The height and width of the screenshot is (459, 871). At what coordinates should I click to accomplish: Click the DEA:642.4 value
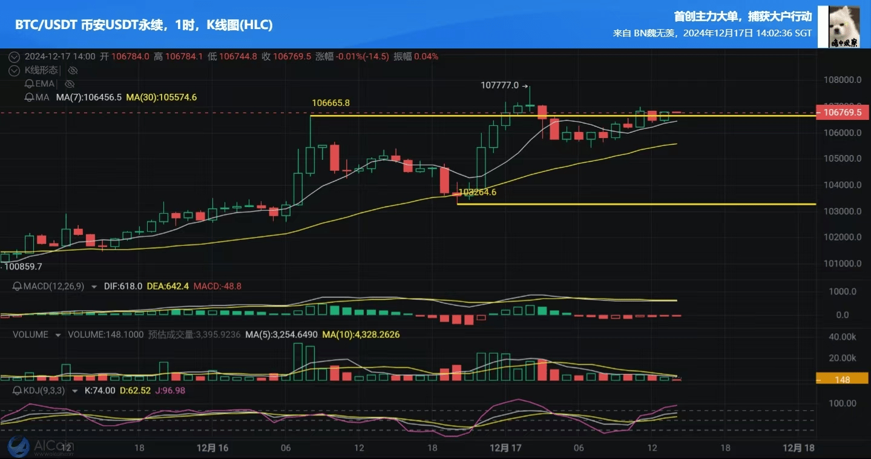168,286
